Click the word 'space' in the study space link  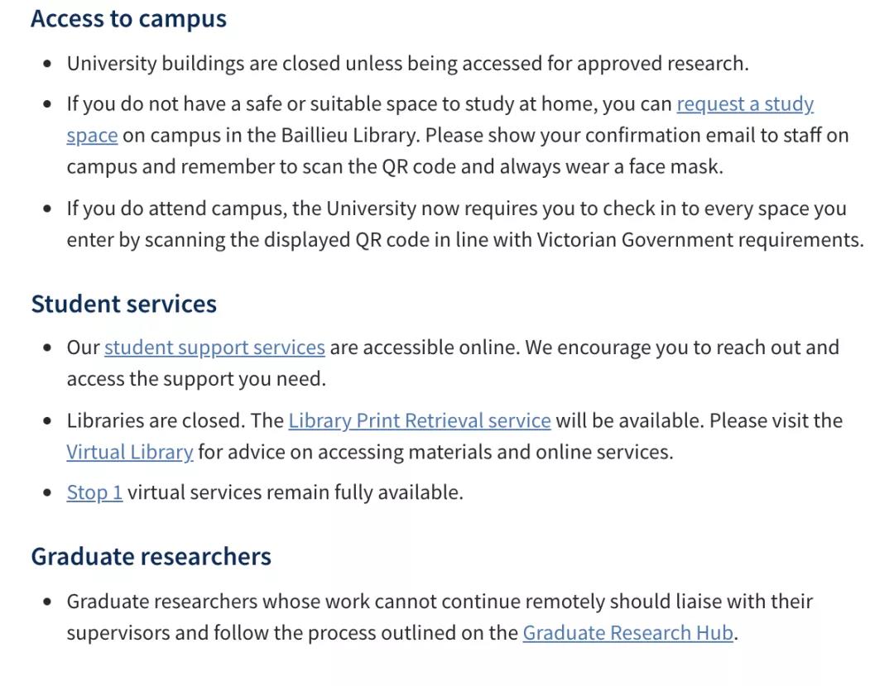(93, 136)
